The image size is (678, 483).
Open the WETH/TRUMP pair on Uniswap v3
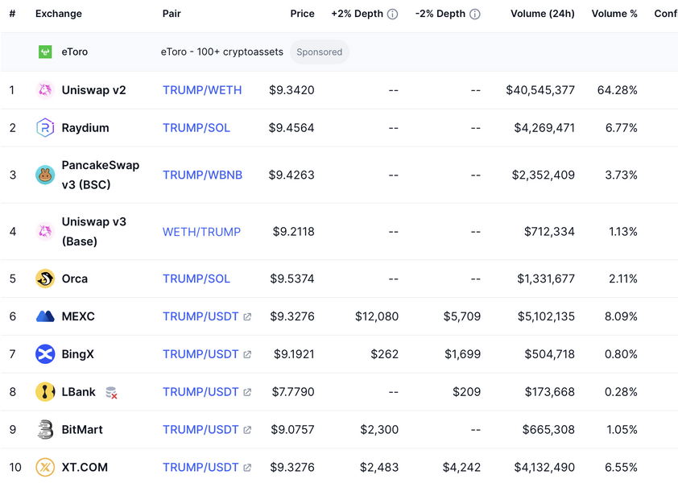(201, 232)
